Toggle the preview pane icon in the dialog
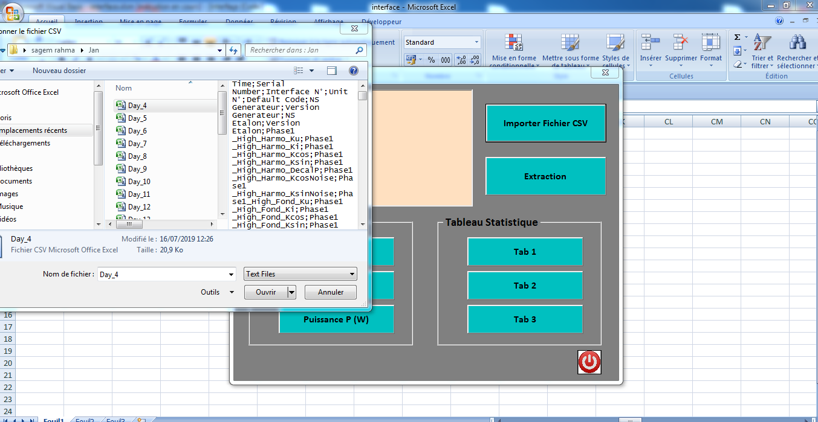 click(332, 71)
